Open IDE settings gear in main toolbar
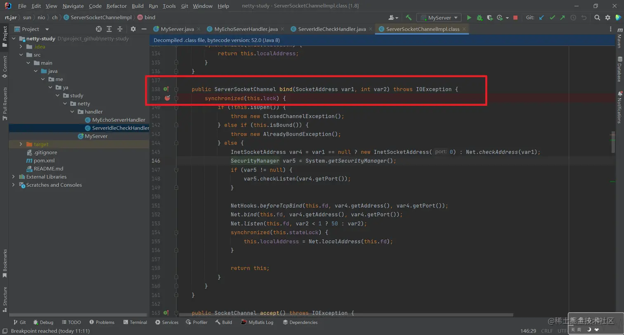 [607, 18]
